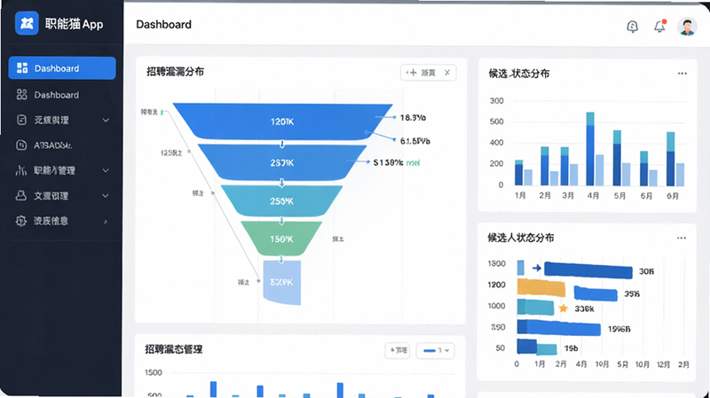Click the plus add button in funnel card header
The image size is (710, 398).
[x=412, y=73]
